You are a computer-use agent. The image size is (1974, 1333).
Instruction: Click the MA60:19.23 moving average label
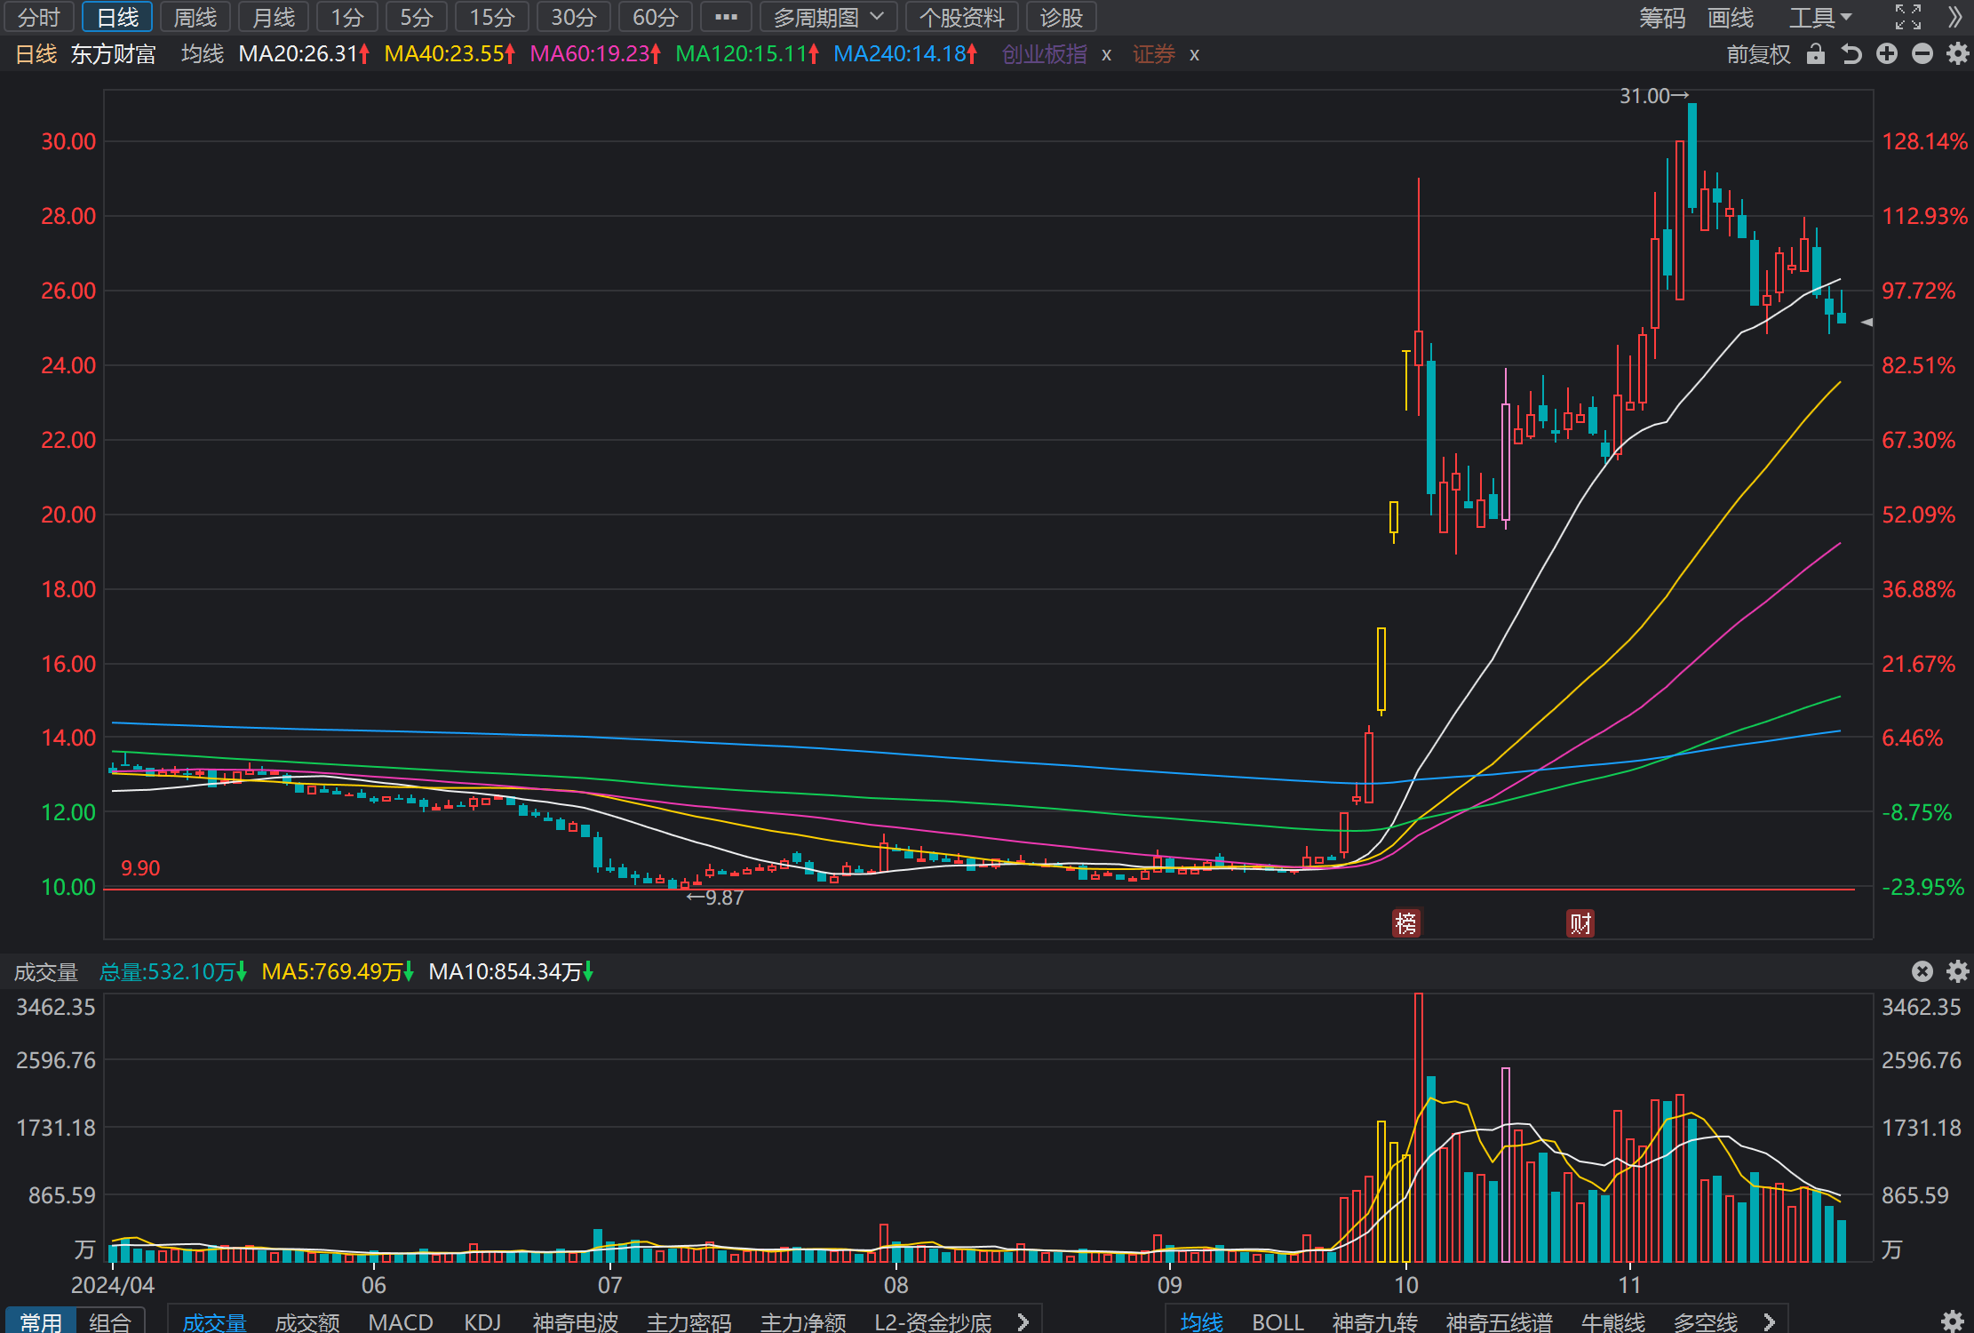click(595, 54)
